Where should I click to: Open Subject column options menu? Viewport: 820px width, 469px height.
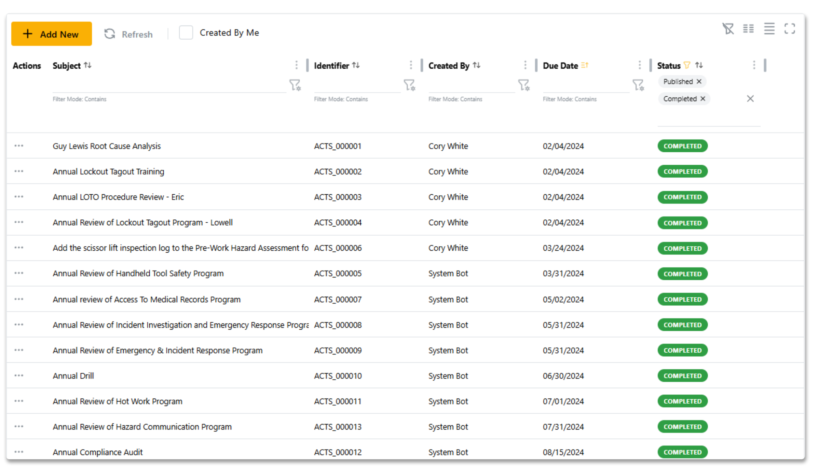pos(296,65)
